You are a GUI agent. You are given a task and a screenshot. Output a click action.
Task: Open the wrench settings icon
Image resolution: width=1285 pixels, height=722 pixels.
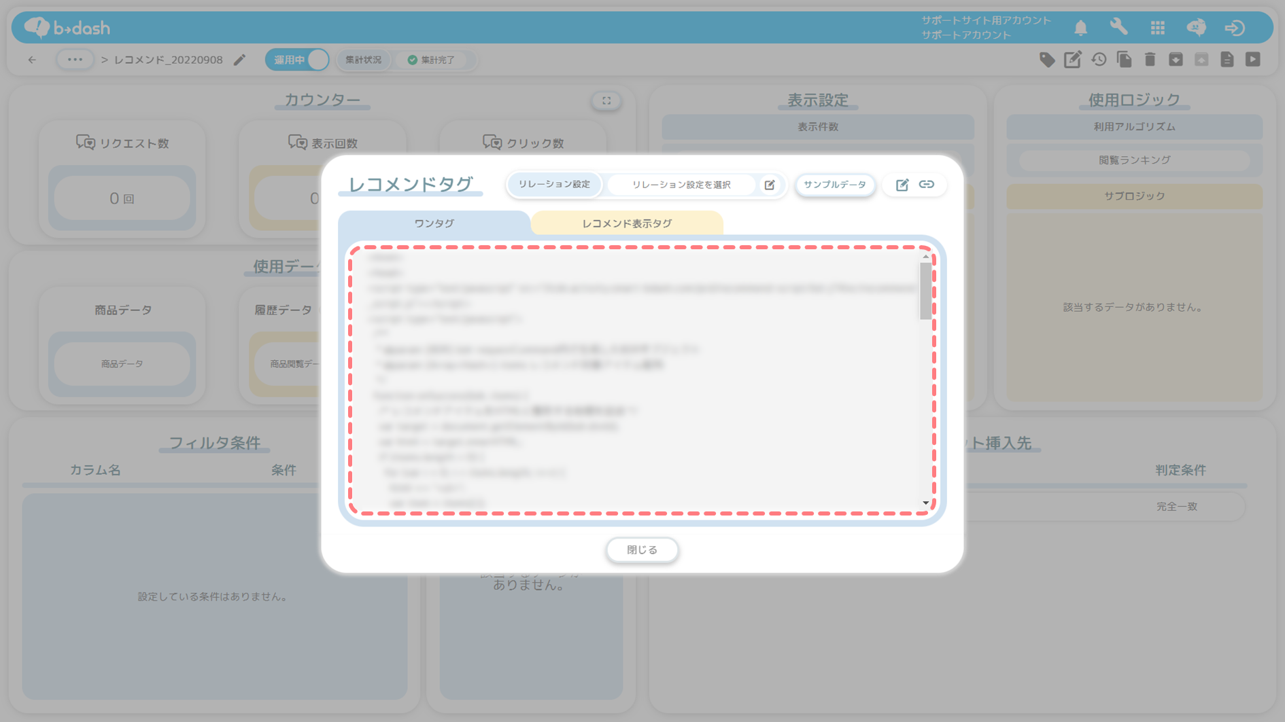pyautogui.click(x=1118, y=27)
